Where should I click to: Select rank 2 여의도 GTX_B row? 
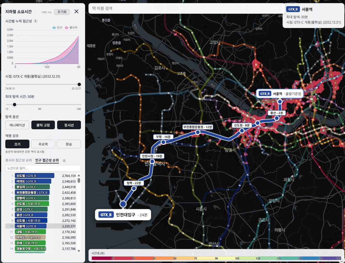[x=41, y=181]
